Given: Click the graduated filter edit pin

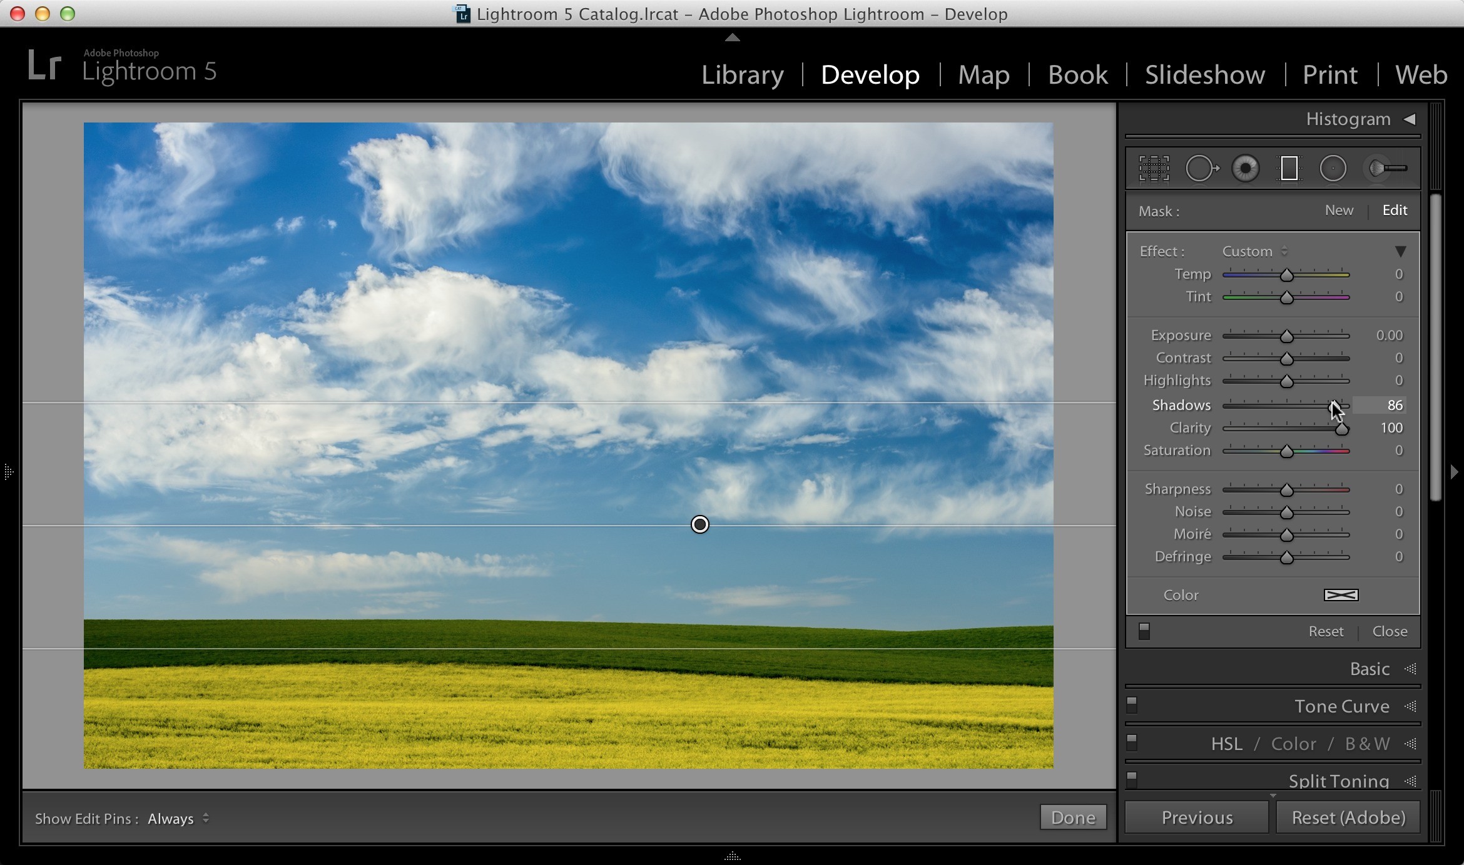Looking at the screenshot, I should coord(699,524).
